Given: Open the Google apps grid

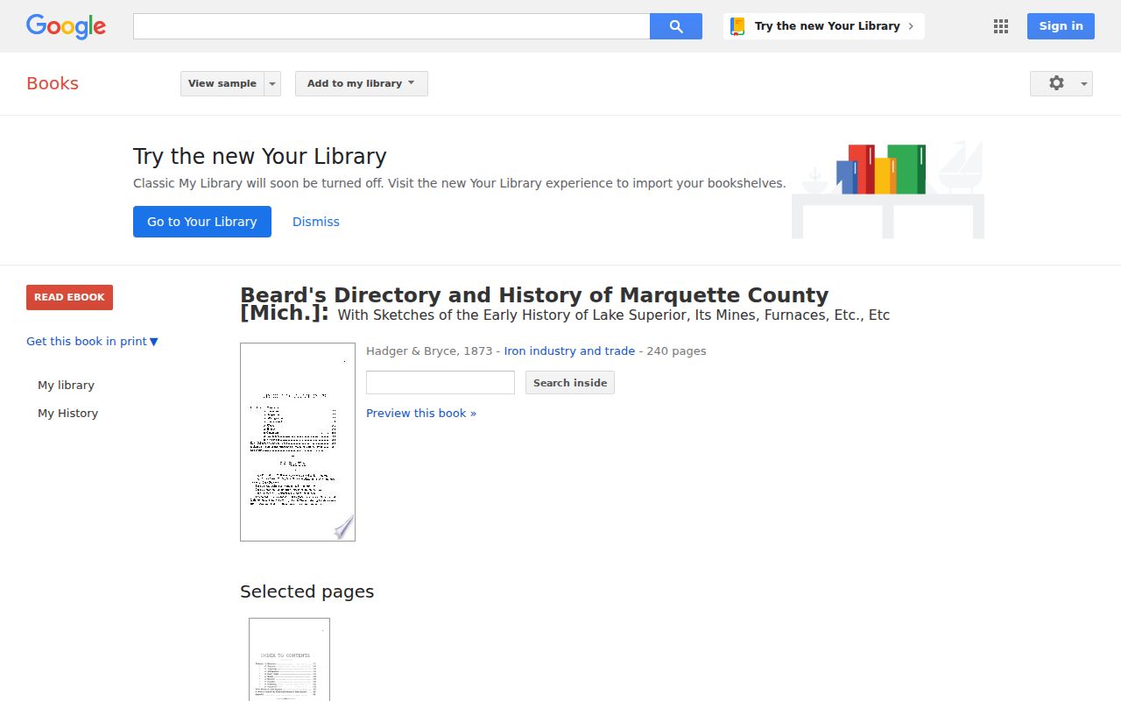Looking at the screenshot, I should click(1001, 26).
